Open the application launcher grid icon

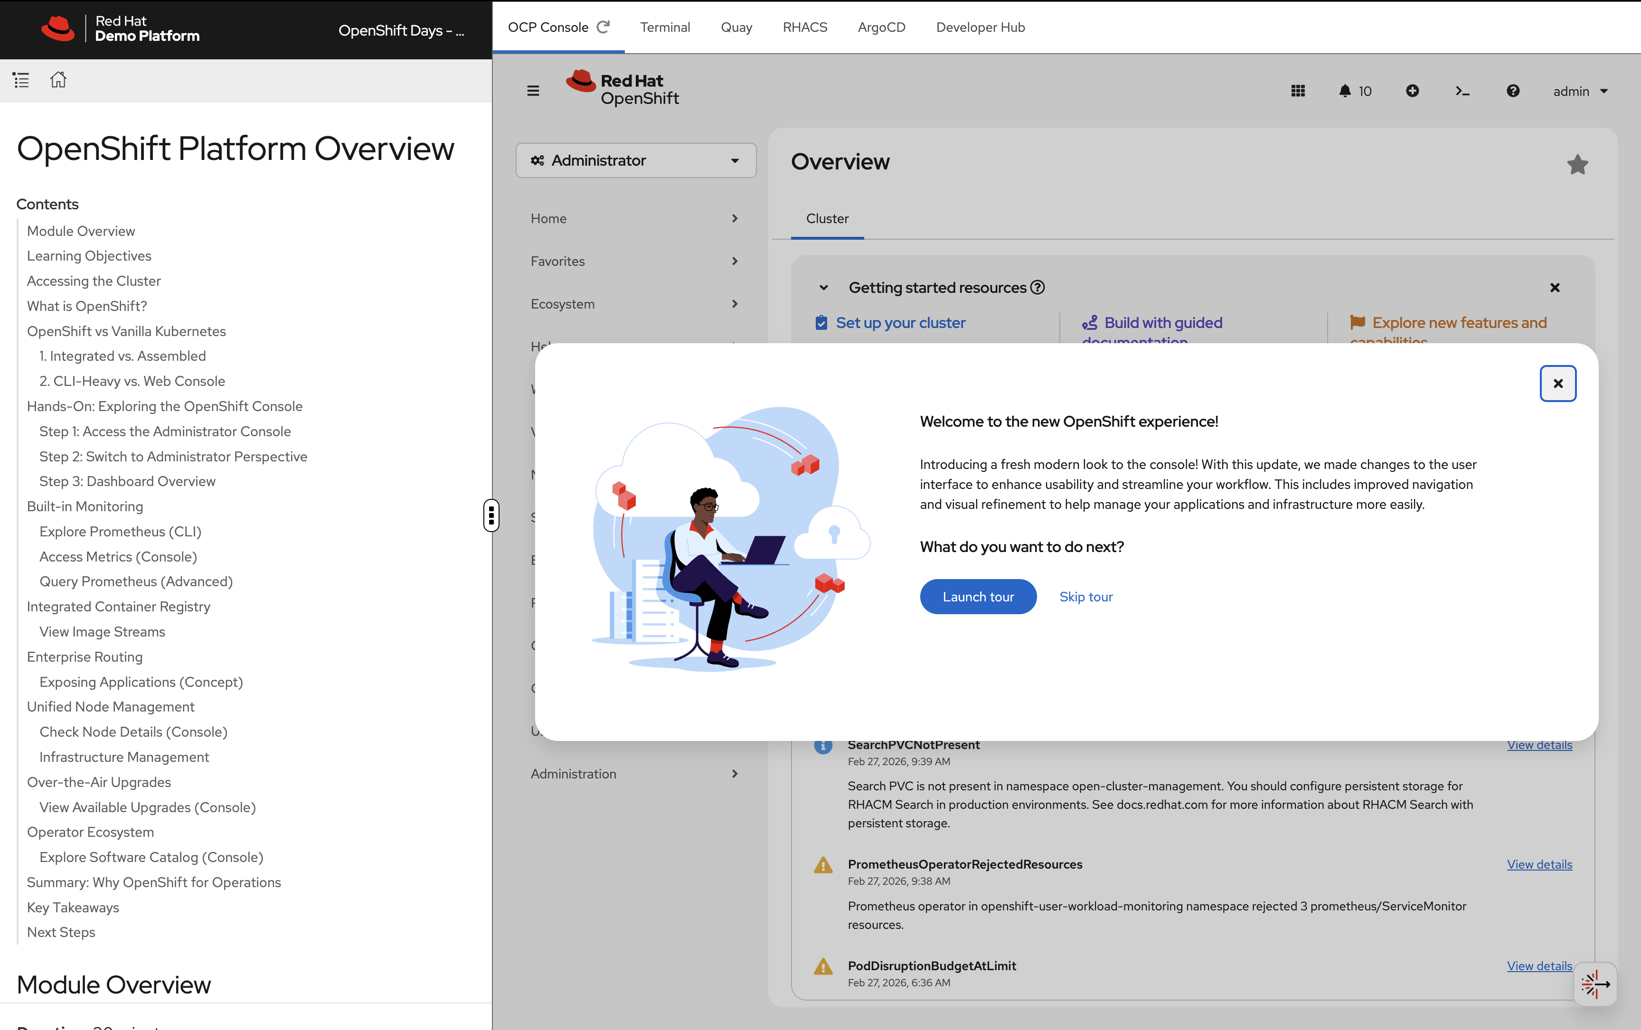1298,91
